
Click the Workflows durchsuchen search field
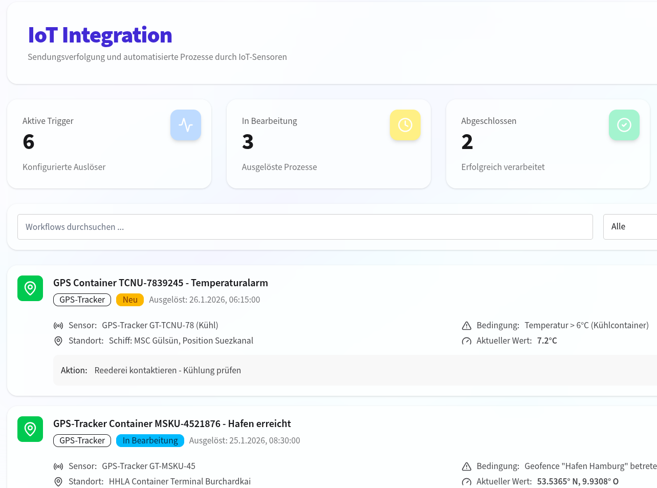305,226
